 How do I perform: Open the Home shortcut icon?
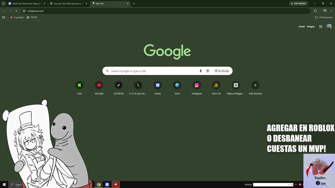(x=158, y=85)
